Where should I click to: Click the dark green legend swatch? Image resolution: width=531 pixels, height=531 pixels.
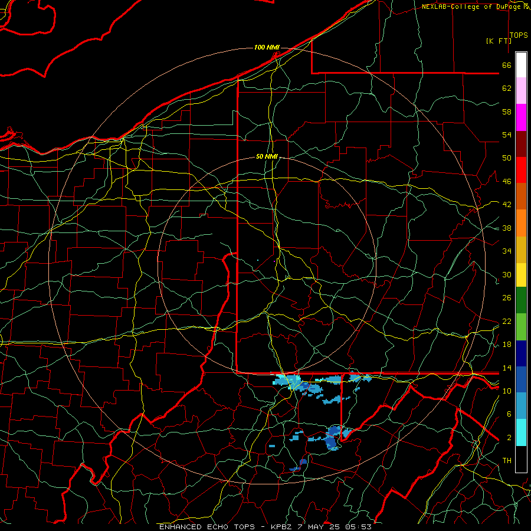click(521, 300)
